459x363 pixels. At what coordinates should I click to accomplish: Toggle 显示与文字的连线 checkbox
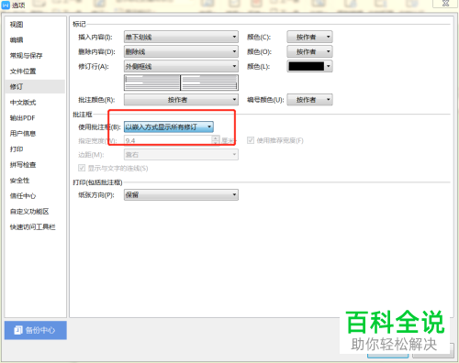[82, 168]
